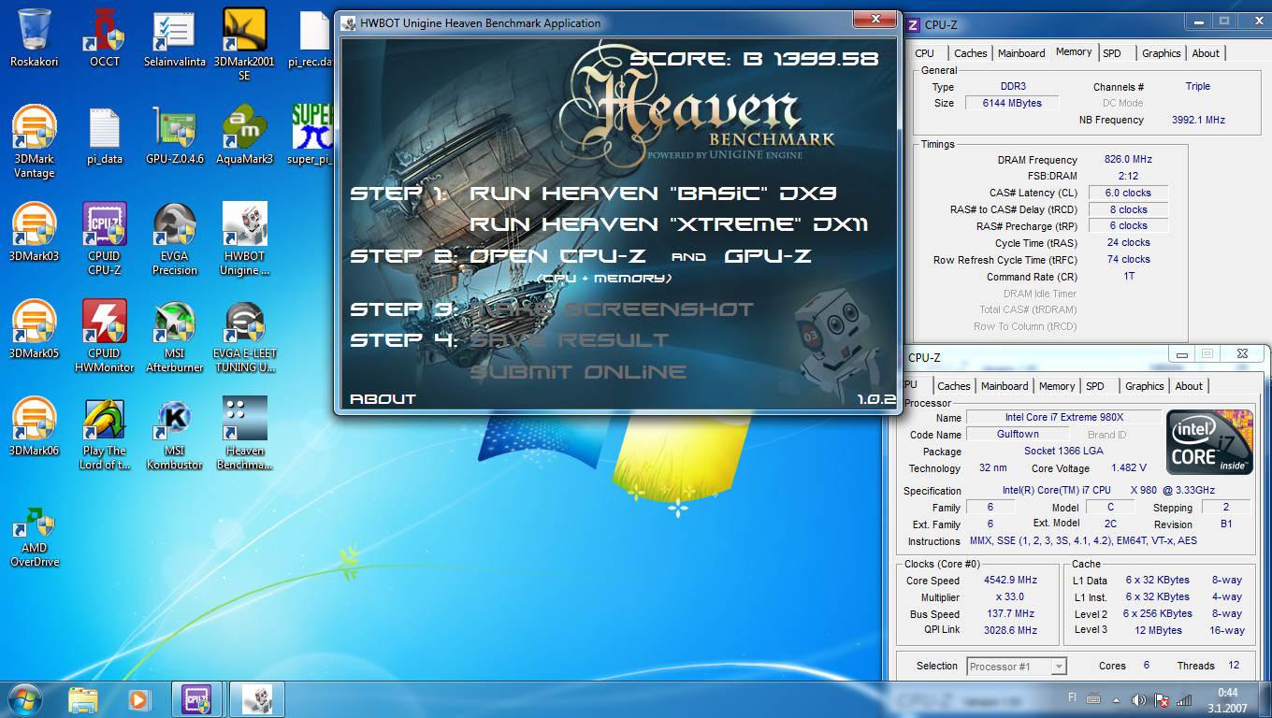
Task: Launch 3DMark Vantage desktop shortcut
Action: tap(35, 141)
